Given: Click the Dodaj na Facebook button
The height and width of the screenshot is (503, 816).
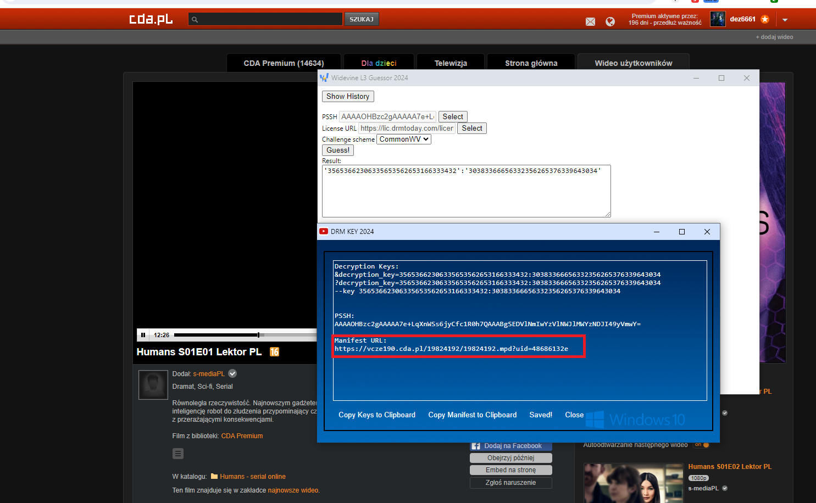Looking at the screenshot, I should tap(511, 446).
